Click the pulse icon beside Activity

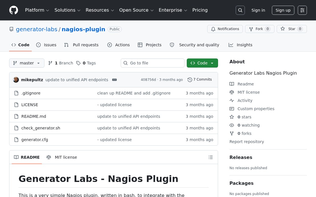click(x=232, y=100)
